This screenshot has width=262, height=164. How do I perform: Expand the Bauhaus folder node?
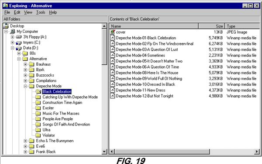pos(25,64)
